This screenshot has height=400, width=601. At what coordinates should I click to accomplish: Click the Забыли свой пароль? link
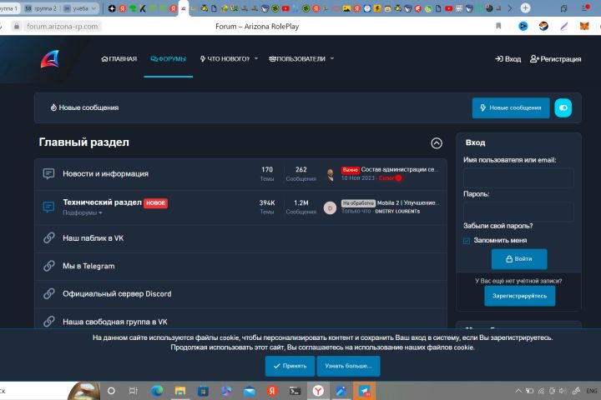tap(497, 226)
